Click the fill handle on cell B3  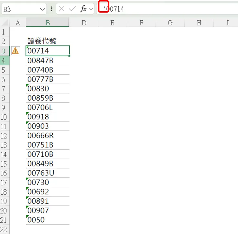[x=69, y=56]
